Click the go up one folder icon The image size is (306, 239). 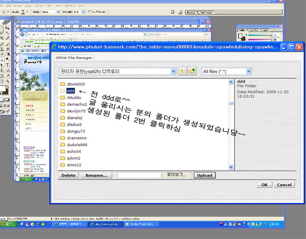[183, 71]
